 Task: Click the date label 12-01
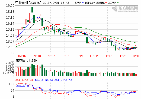(x=136, y=56)
